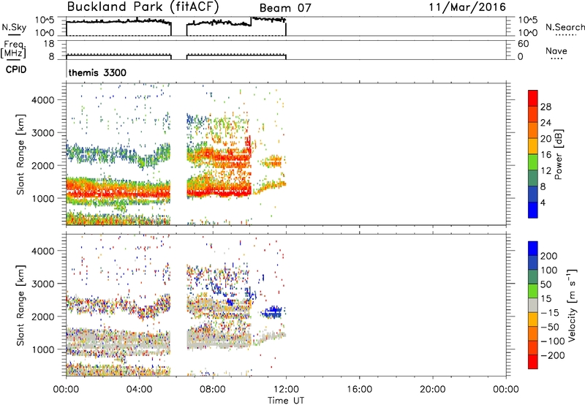Image resolution: width=585 pixels, height=405 pixels.
Task: Click the "20:00" time axis label
Action: click(432, 390)
